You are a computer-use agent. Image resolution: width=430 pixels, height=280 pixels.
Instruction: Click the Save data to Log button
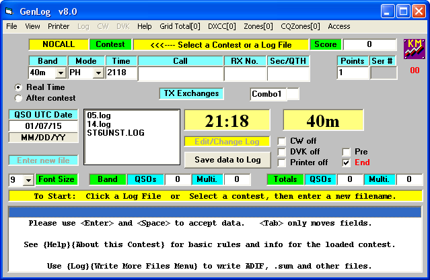tap(227, 160)
